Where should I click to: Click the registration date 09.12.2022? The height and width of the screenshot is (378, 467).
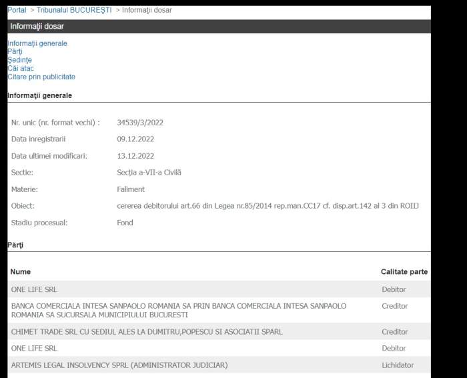click(x=135, y=139)
